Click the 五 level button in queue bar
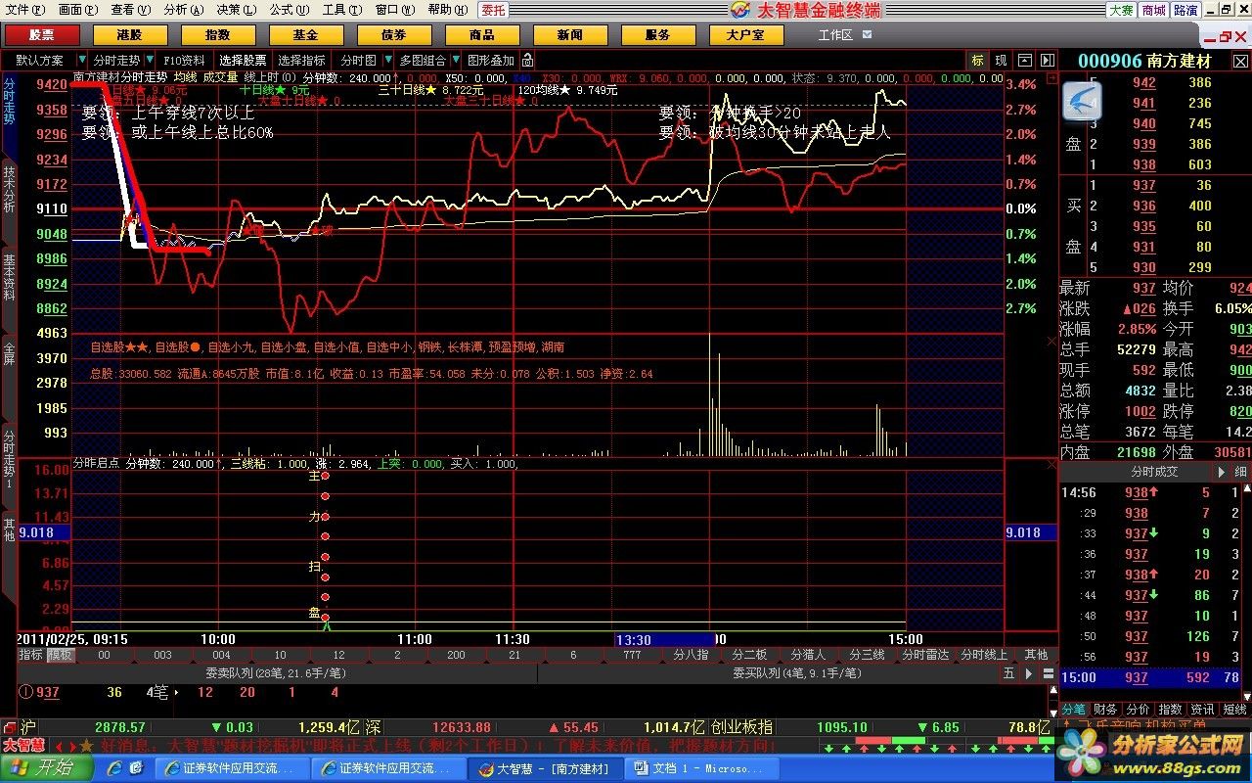This screenshot has width=1252, height=783. (1009, 673)
